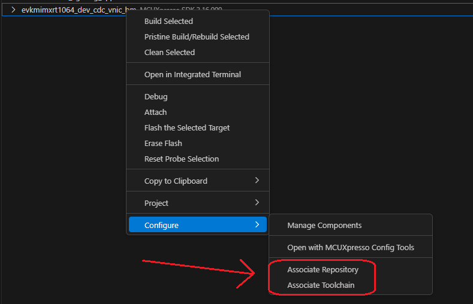The height and width of the screenshot is (304, 473).
Task: Click Reset Probe Selection
Action: pos(182,159)
